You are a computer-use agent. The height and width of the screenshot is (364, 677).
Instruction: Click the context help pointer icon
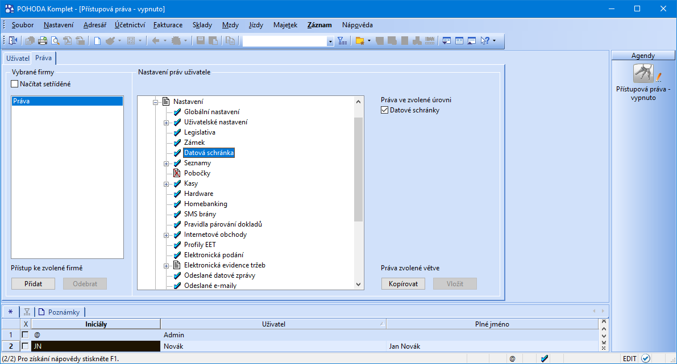pyautogui.click(x=485, y=40)
